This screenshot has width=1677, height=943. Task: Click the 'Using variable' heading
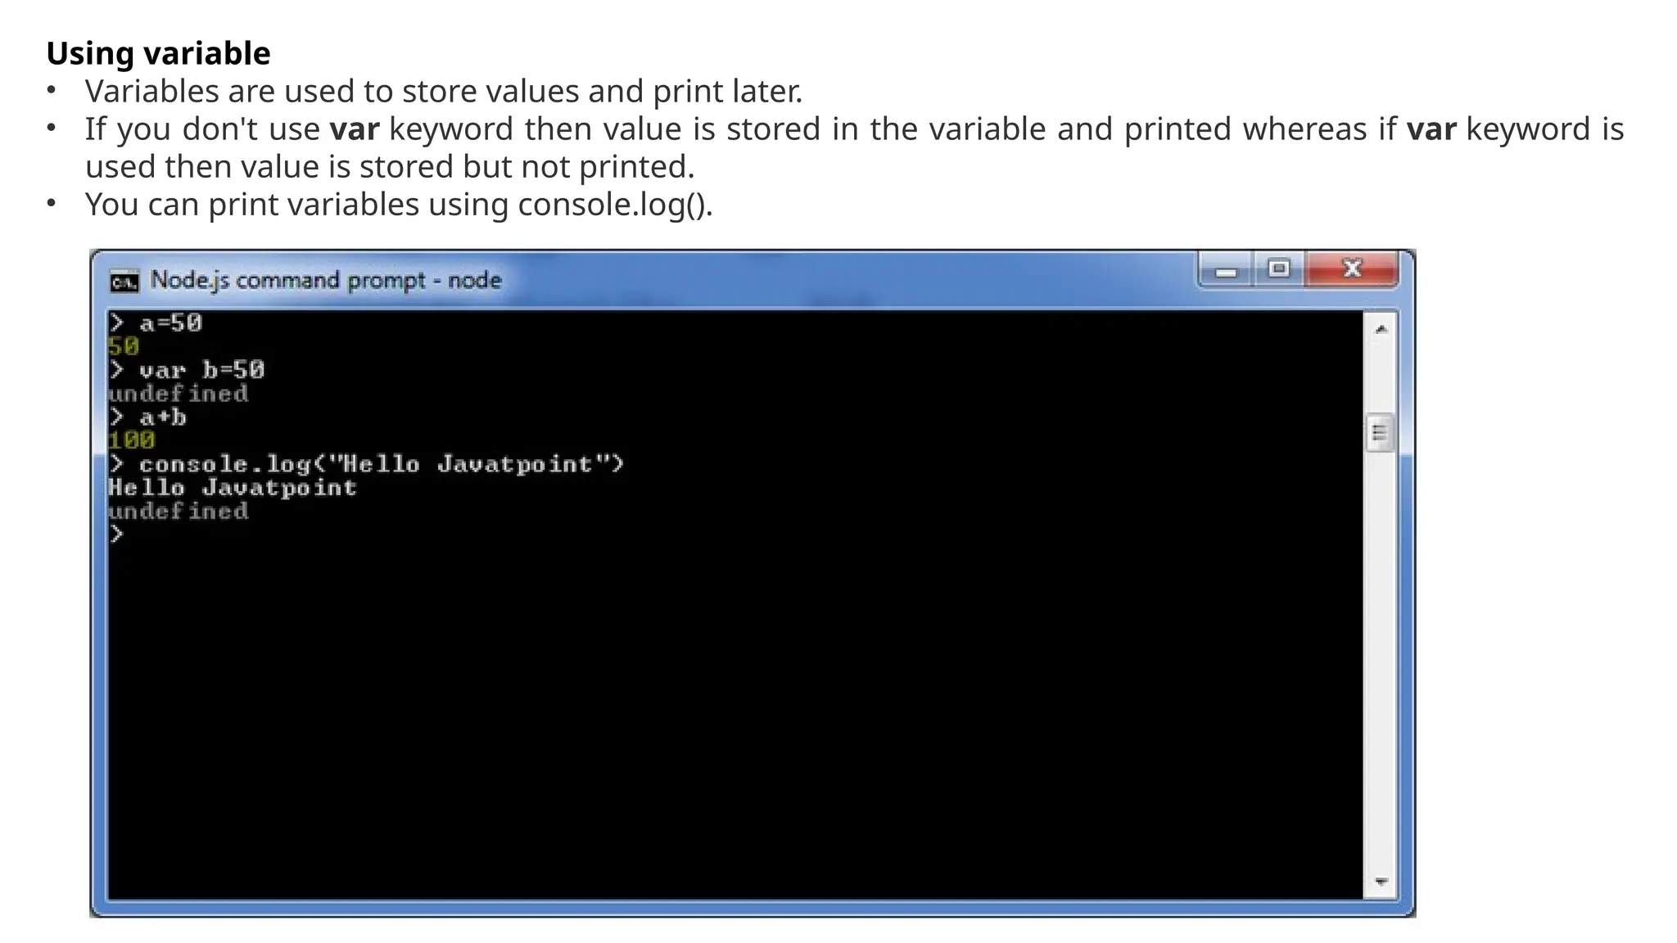(x=158, y=53)
